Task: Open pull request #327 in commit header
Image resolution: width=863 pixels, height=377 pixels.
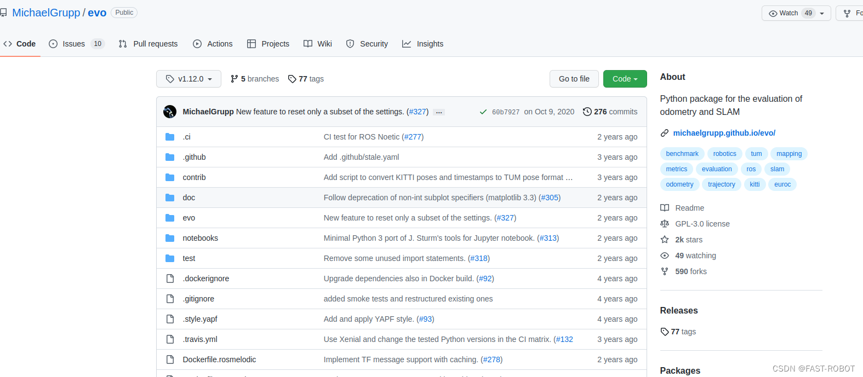Action: (x=418, y=112)
